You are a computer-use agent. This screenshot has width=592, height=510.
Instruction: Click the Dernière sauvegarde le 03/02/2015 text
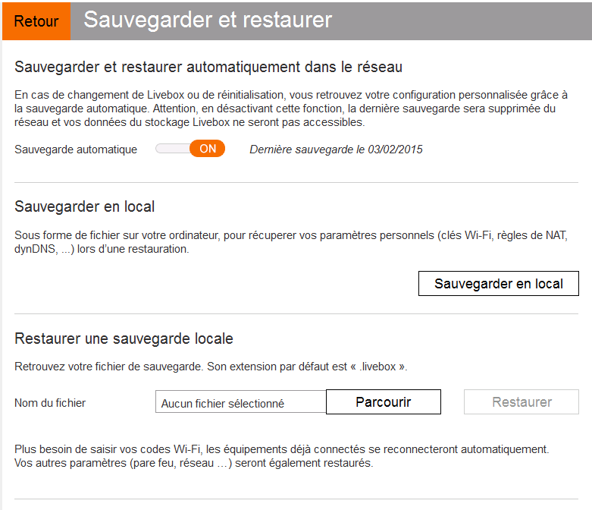coord(336,150)
